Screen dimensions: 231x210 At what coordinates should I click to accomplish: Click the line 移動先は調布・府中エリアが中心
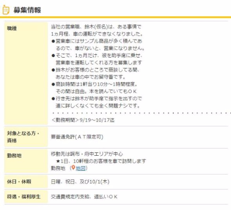87,154
